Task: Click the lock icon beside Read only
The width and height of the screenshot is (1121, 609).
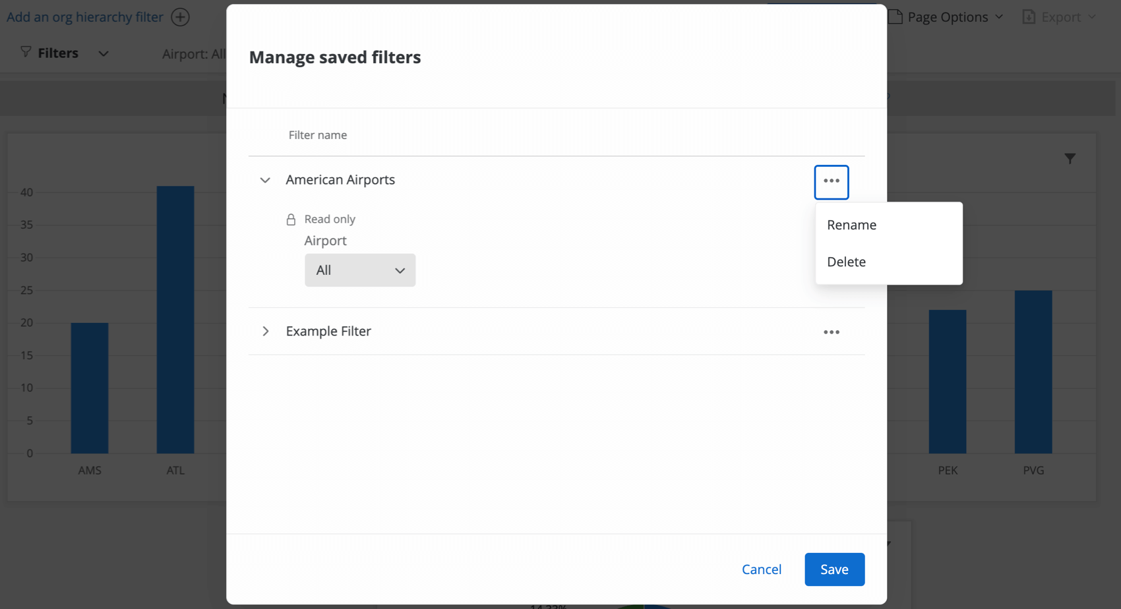Action: point(291,219)
